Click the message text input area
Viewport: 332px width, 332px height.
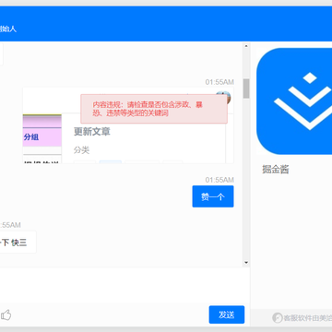tap(125, 285)
